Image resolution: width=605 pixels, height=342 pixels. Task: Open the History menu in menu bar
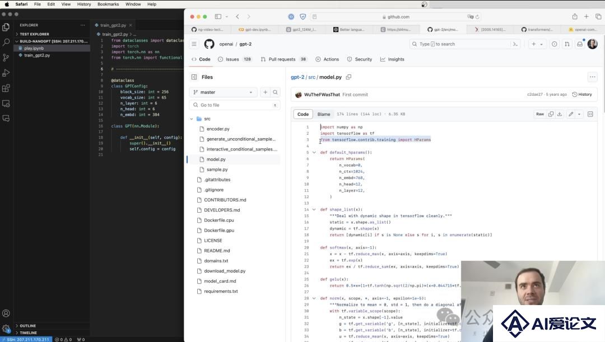83,4
